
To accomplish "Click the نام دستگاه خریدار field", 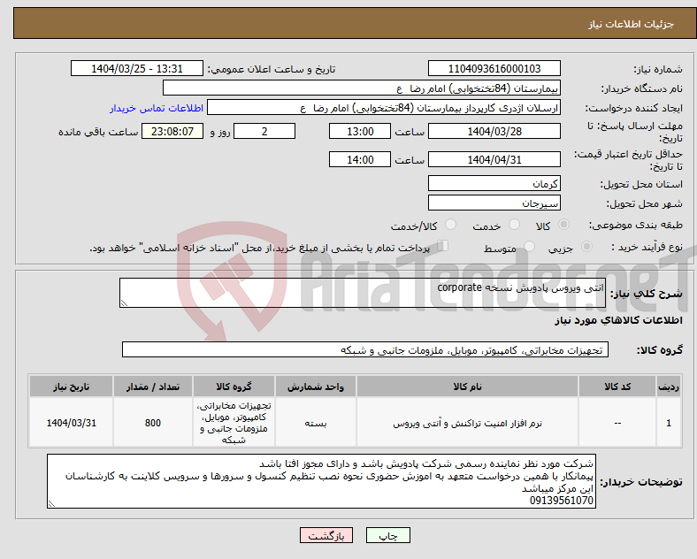I will pos(362,88).
